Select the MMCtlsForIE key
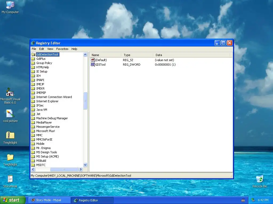The width and height of the screenshot is (273, 204). [44, 139]
